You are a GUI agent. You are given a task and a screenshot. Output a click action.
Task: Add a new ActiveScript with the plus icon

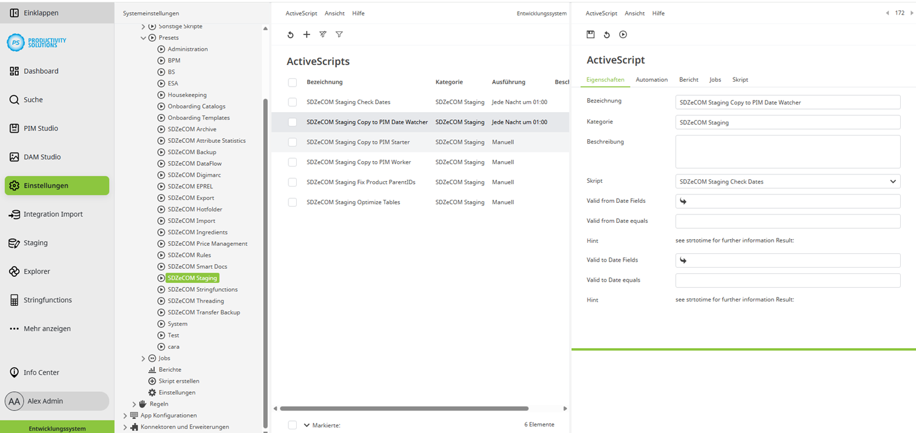coord(307,35)
